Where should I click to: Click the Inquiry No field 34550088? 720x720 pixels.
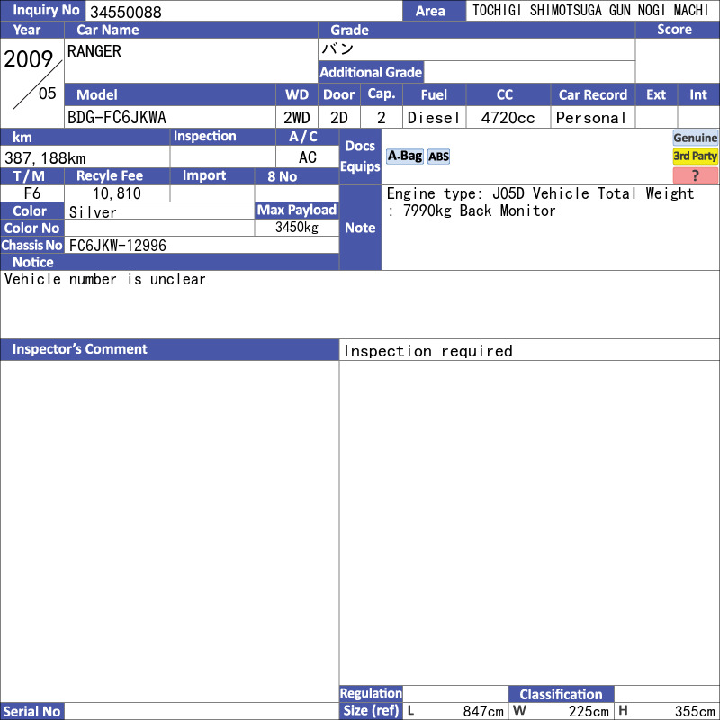point(243,12)
